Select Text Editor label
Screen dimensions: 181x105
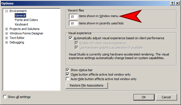point(17,38)
